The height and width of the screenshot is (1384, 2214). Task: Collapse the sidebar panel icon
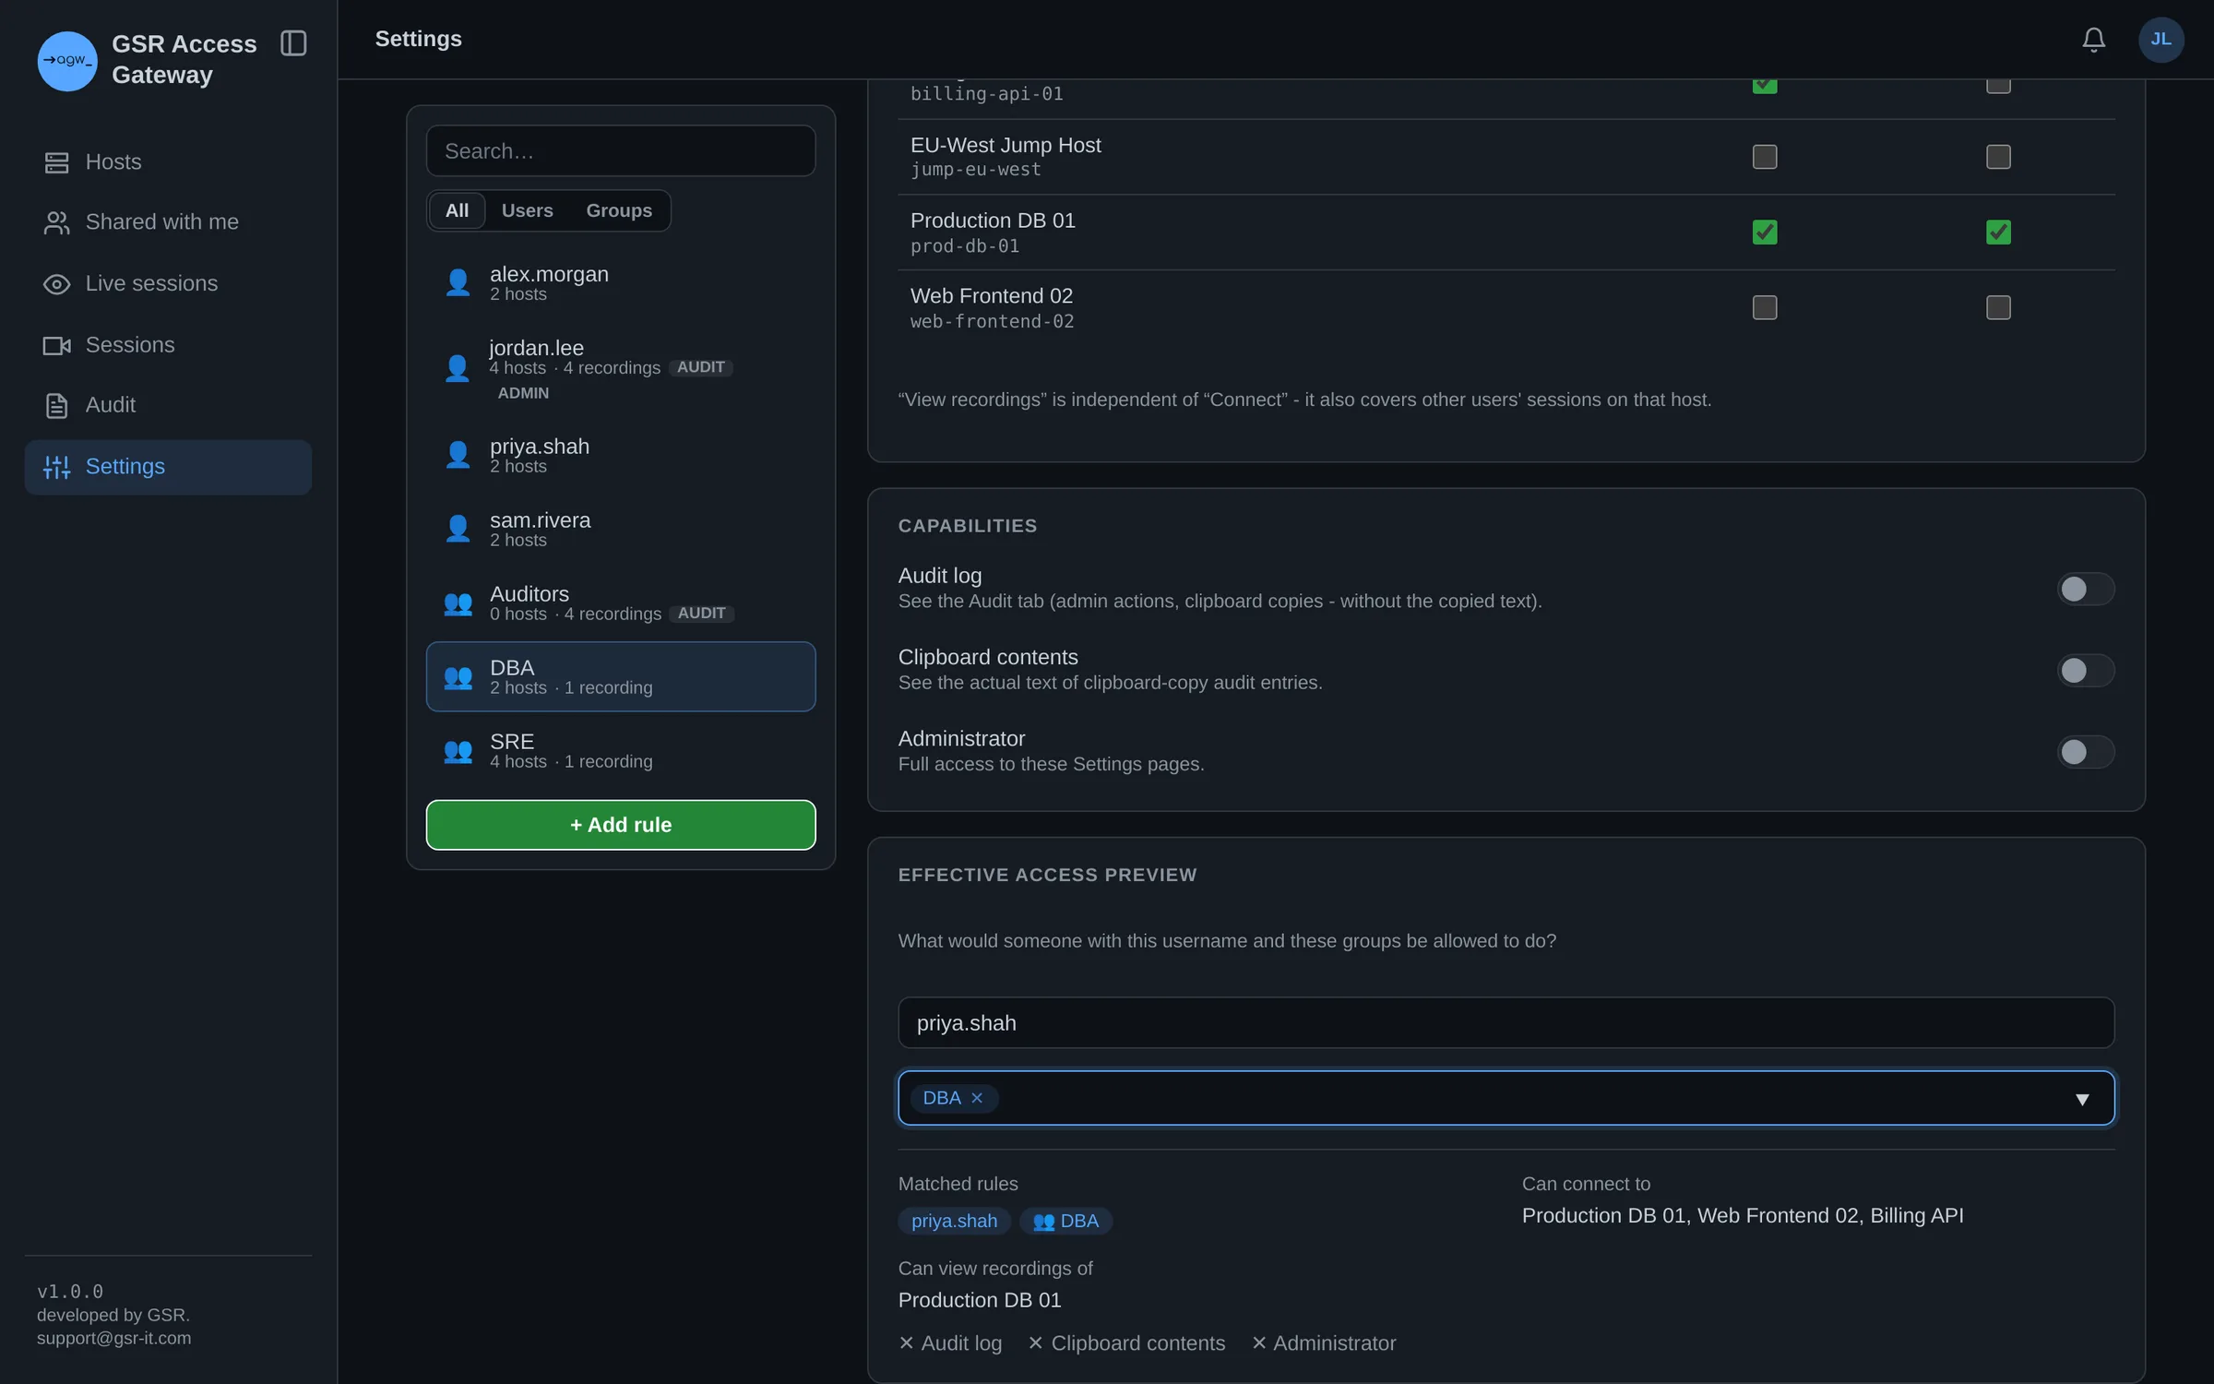293,43
